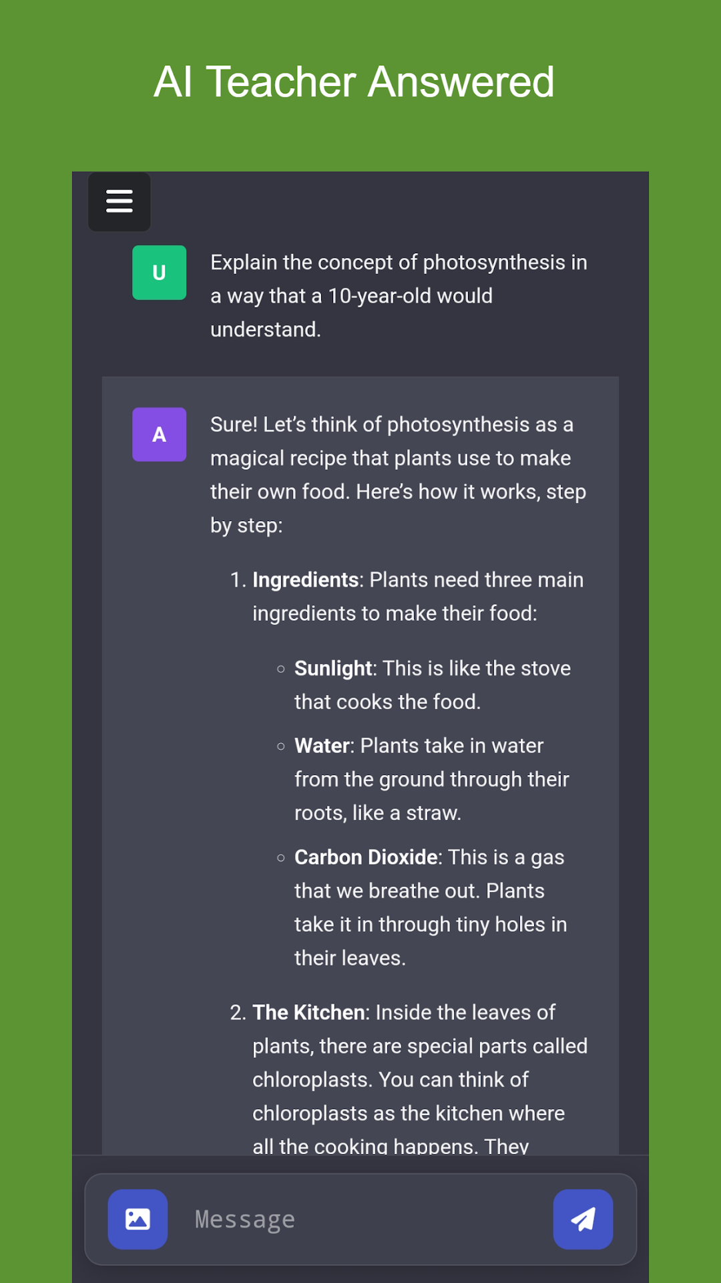Focus the Message input field

point(360,1219)
